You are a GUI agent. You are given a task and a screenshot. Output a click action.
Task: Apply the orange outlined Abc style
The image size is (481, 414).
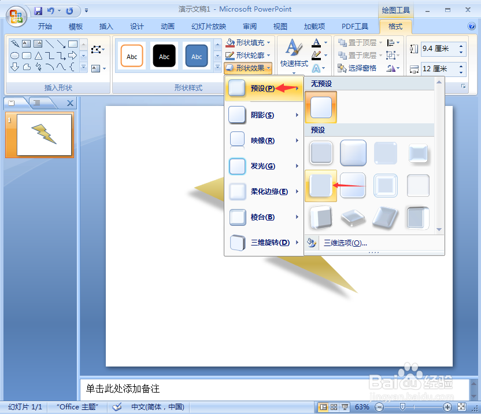[x=132, y=56]
